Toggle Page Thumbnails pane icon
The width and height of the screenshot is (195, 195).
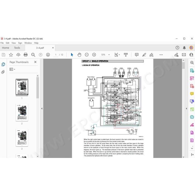coord(3,64)
